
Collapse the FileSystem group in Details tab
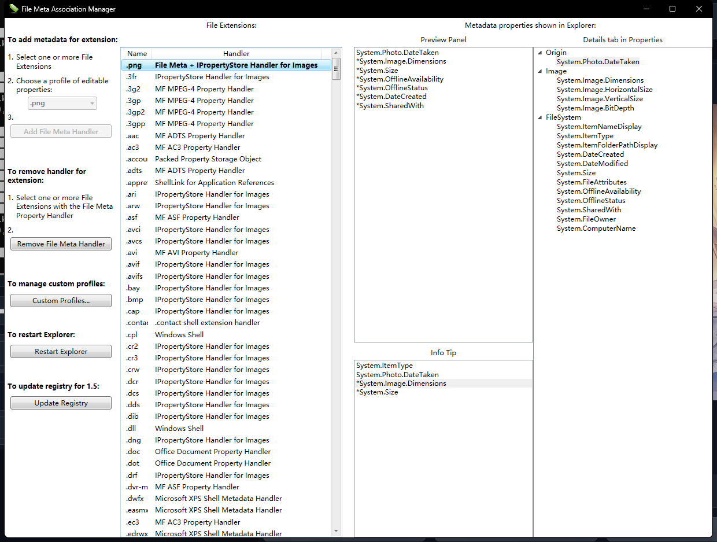[540, 117]
